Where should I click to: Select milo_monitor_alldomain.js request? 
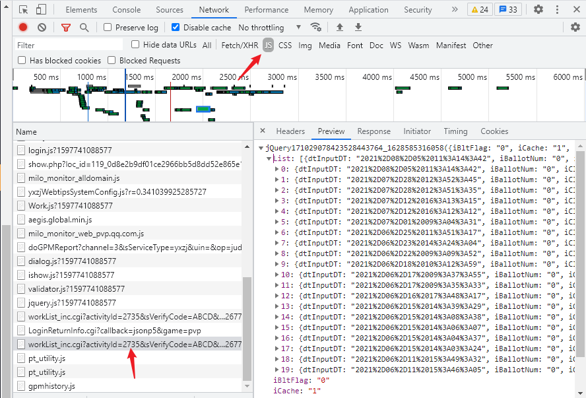pyautogui.click(x=127, y=178)
